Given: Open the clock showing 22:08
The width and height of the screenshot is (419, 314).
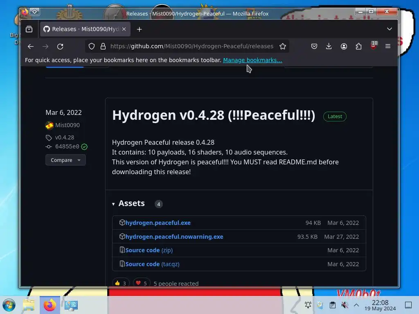Looking at the screenshot, I should pos(380,305).
